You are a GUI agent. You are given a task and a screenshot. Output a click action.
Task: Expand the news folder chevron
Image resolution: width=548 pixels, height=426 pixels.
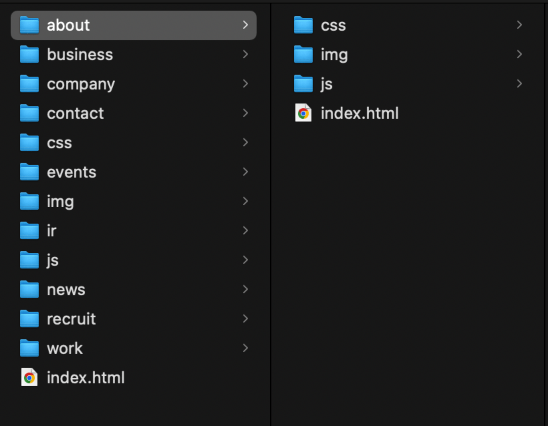[245, 289]
